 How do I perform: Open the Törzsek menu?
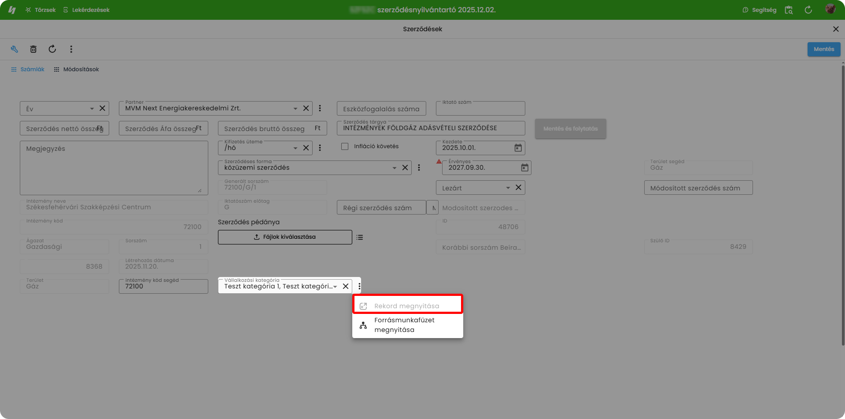(41, 10)
